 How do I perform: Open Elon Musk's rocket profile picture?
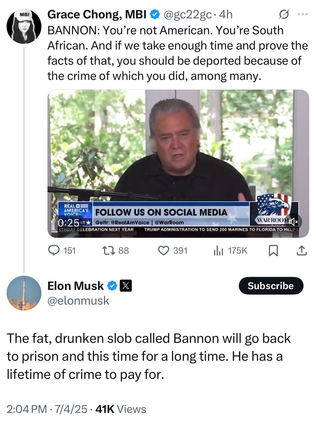point(24,293)
